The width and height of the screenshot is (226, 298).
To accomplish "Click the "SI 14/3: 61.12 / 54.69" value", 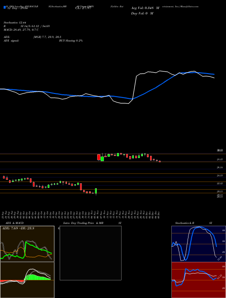I will pos(35,26).
